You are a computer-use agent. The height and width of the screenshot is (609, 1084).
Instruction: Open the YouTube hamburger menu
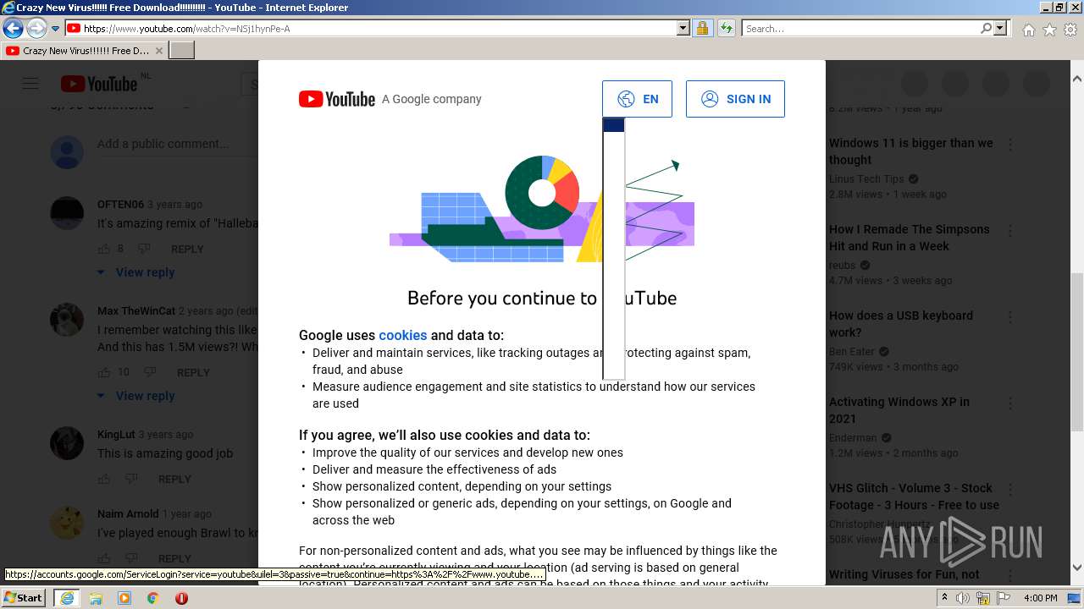coord(30,84)
